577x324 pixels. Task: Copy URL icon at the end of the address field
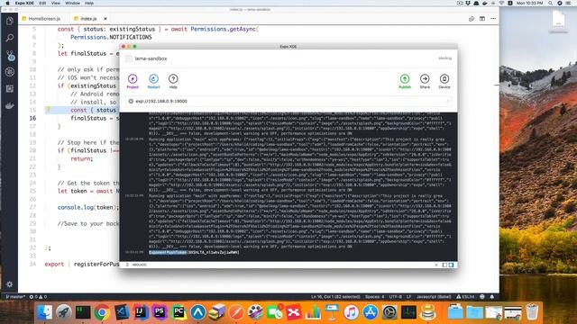tap(447, 101)
